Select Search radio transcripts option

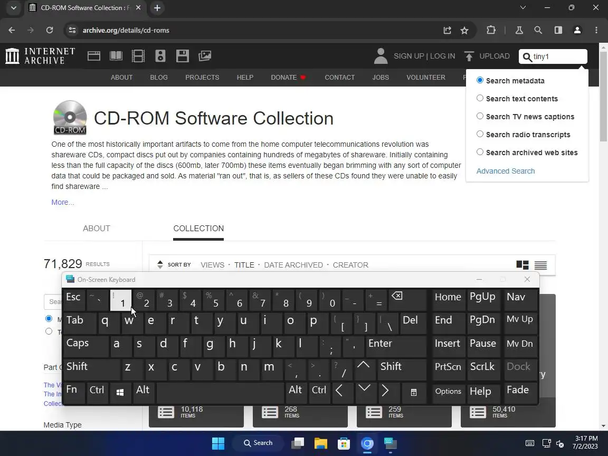(480, 134)
